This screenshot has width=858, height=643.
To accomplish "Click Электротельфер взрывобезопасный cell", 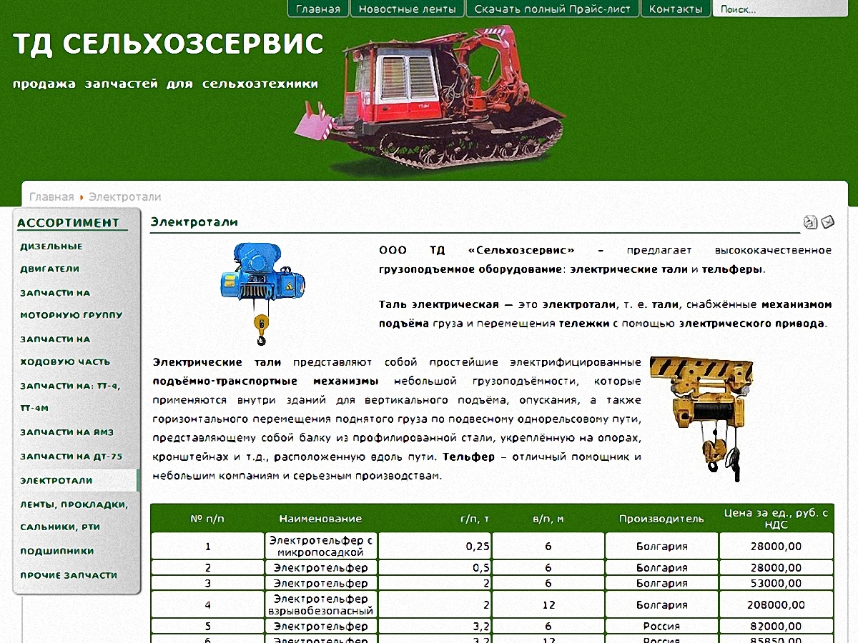I will tap(321, 605).
